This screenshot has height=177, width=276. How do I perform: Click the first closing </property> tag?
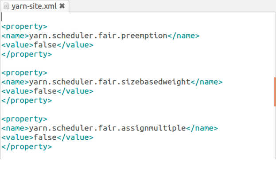coord(27,54)
